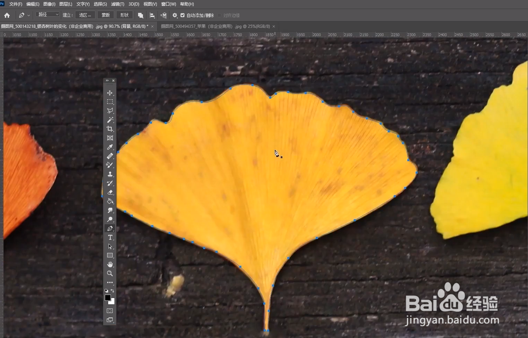Toggle Quick Mask mode
528x338 pixels.
tap(110, 311)
